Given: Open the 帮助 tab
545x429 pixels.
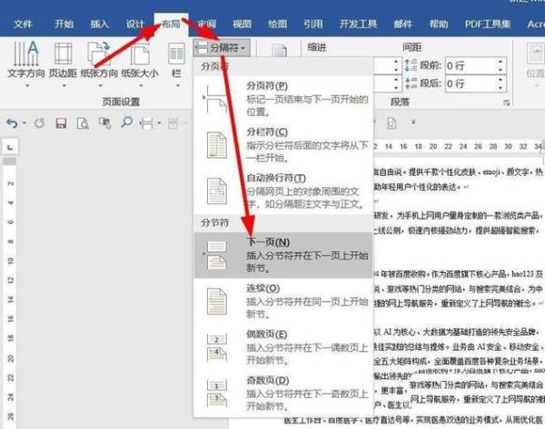Looking at the screenshot, I should (x=439, y=24).
